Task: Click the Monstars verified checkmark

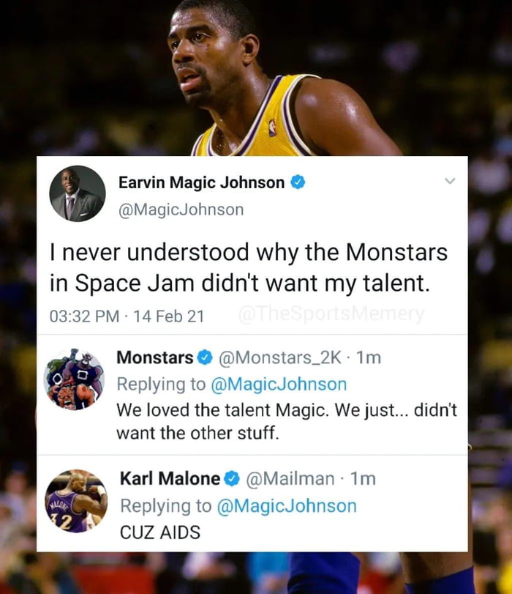Action: pyautogui.click(x=203, y=357)
